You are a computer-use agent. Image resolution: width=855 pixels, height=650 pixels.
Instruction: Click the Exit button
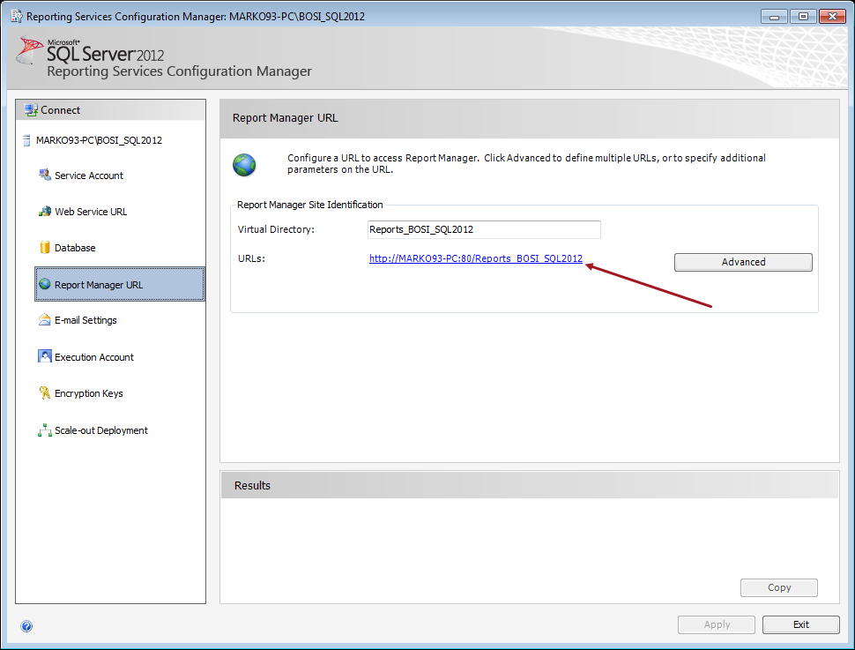[799, 624]
